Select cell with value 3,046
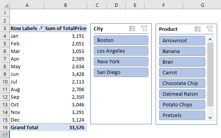The height and width of the screenshot is (138, 221). pyautogui.click(x=66, y=104)
